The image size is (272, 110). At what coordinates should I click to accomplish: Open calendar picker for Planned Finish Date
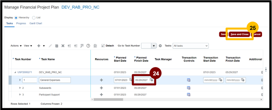(151, 80)
